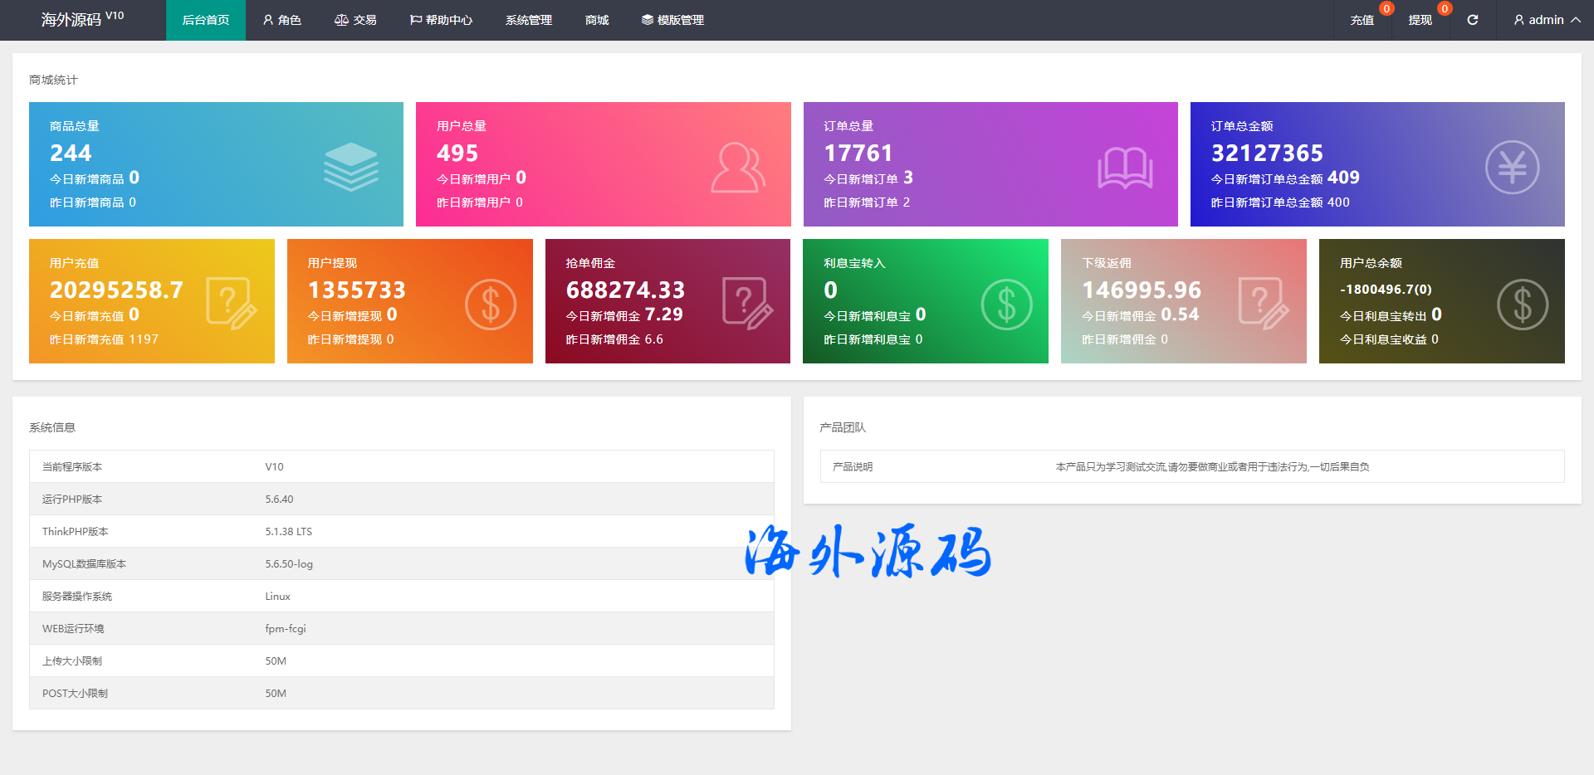
Task: Open the 模版管理 menu
Action: 672,20
